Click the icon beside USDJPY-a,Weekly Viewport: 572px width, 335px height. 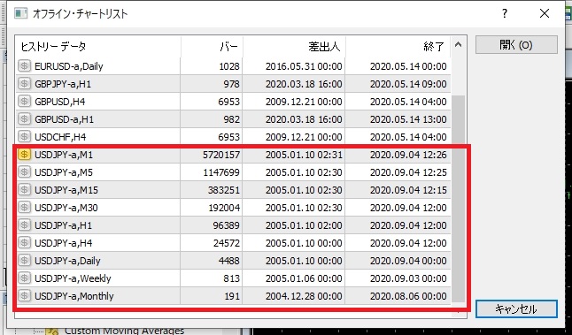(x=24, y=278)
